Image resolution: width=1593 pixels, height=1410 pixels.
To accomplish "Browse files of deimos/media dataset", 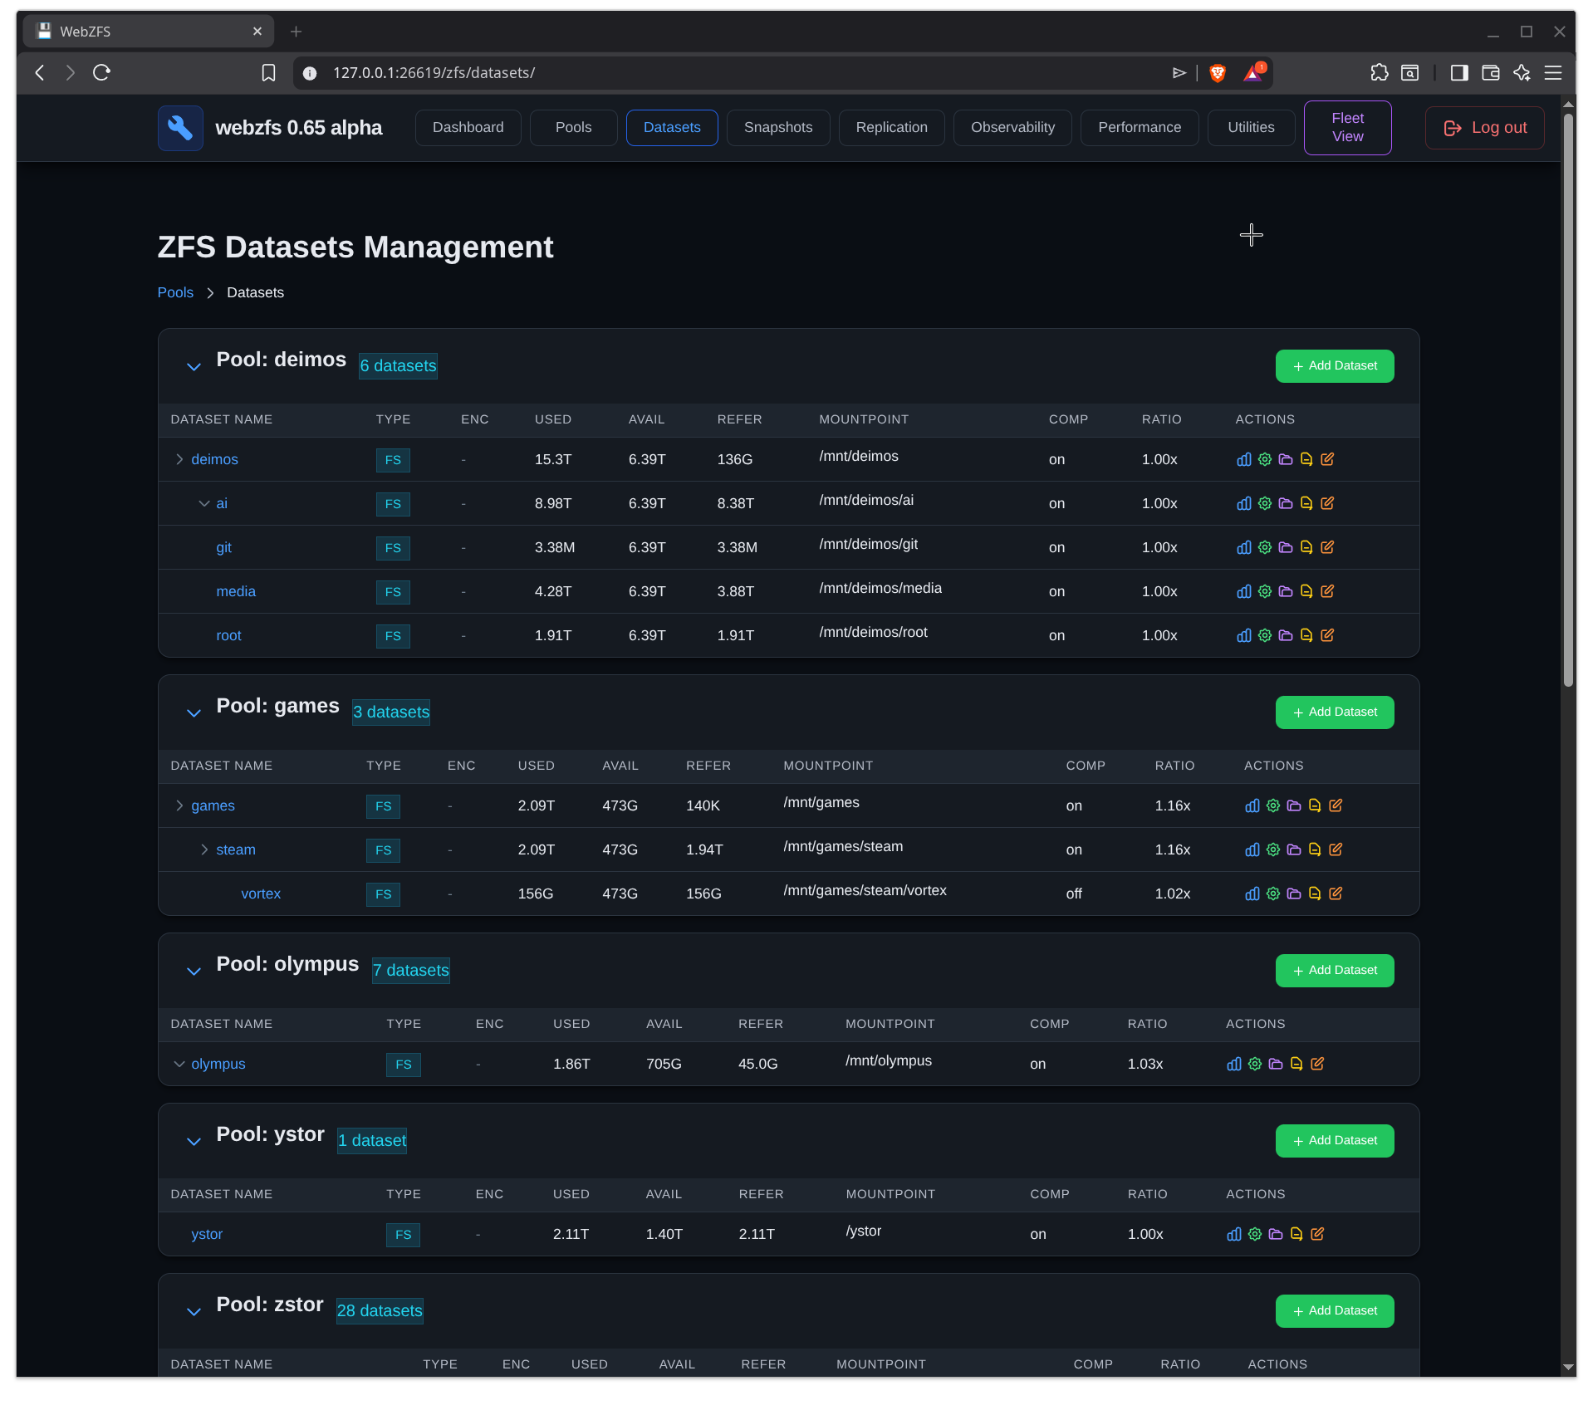I will tap(1286, 591).
